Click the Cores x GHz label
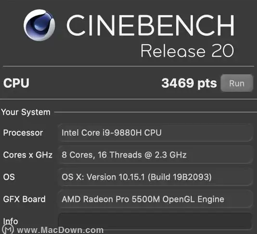The width and height of the screenshot is (257, 234). tap(28, 155)
